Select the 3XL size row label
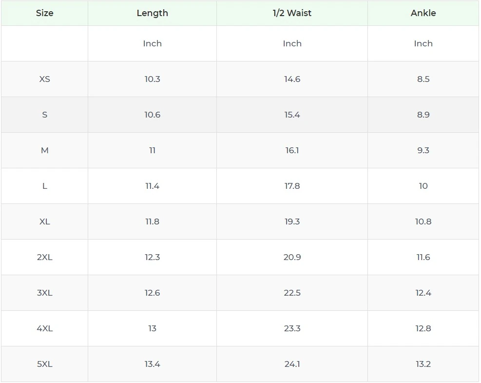Screen dimensions: 481x383 (x=44, y=293)
